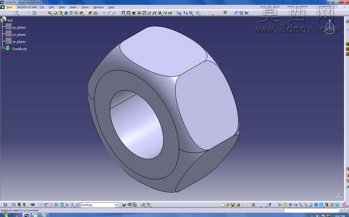Click the green round toolbar icon
The image size is (349, 217).
tap(225, 12)
